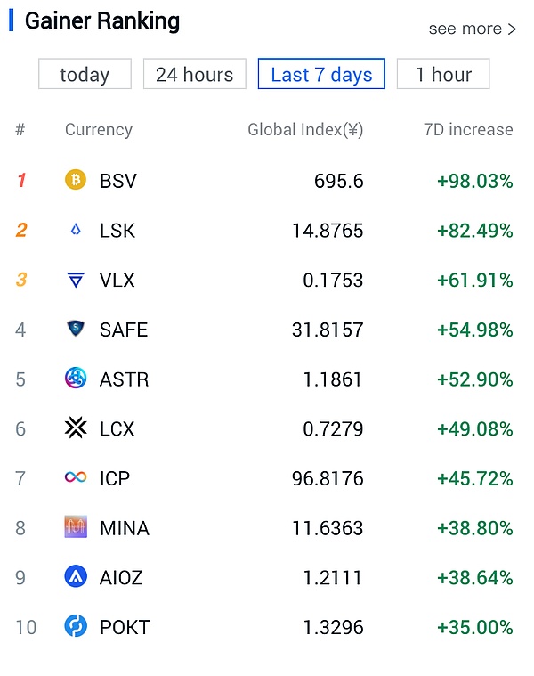
Task: Click the BSV coin icon
Action: point(76,181)
